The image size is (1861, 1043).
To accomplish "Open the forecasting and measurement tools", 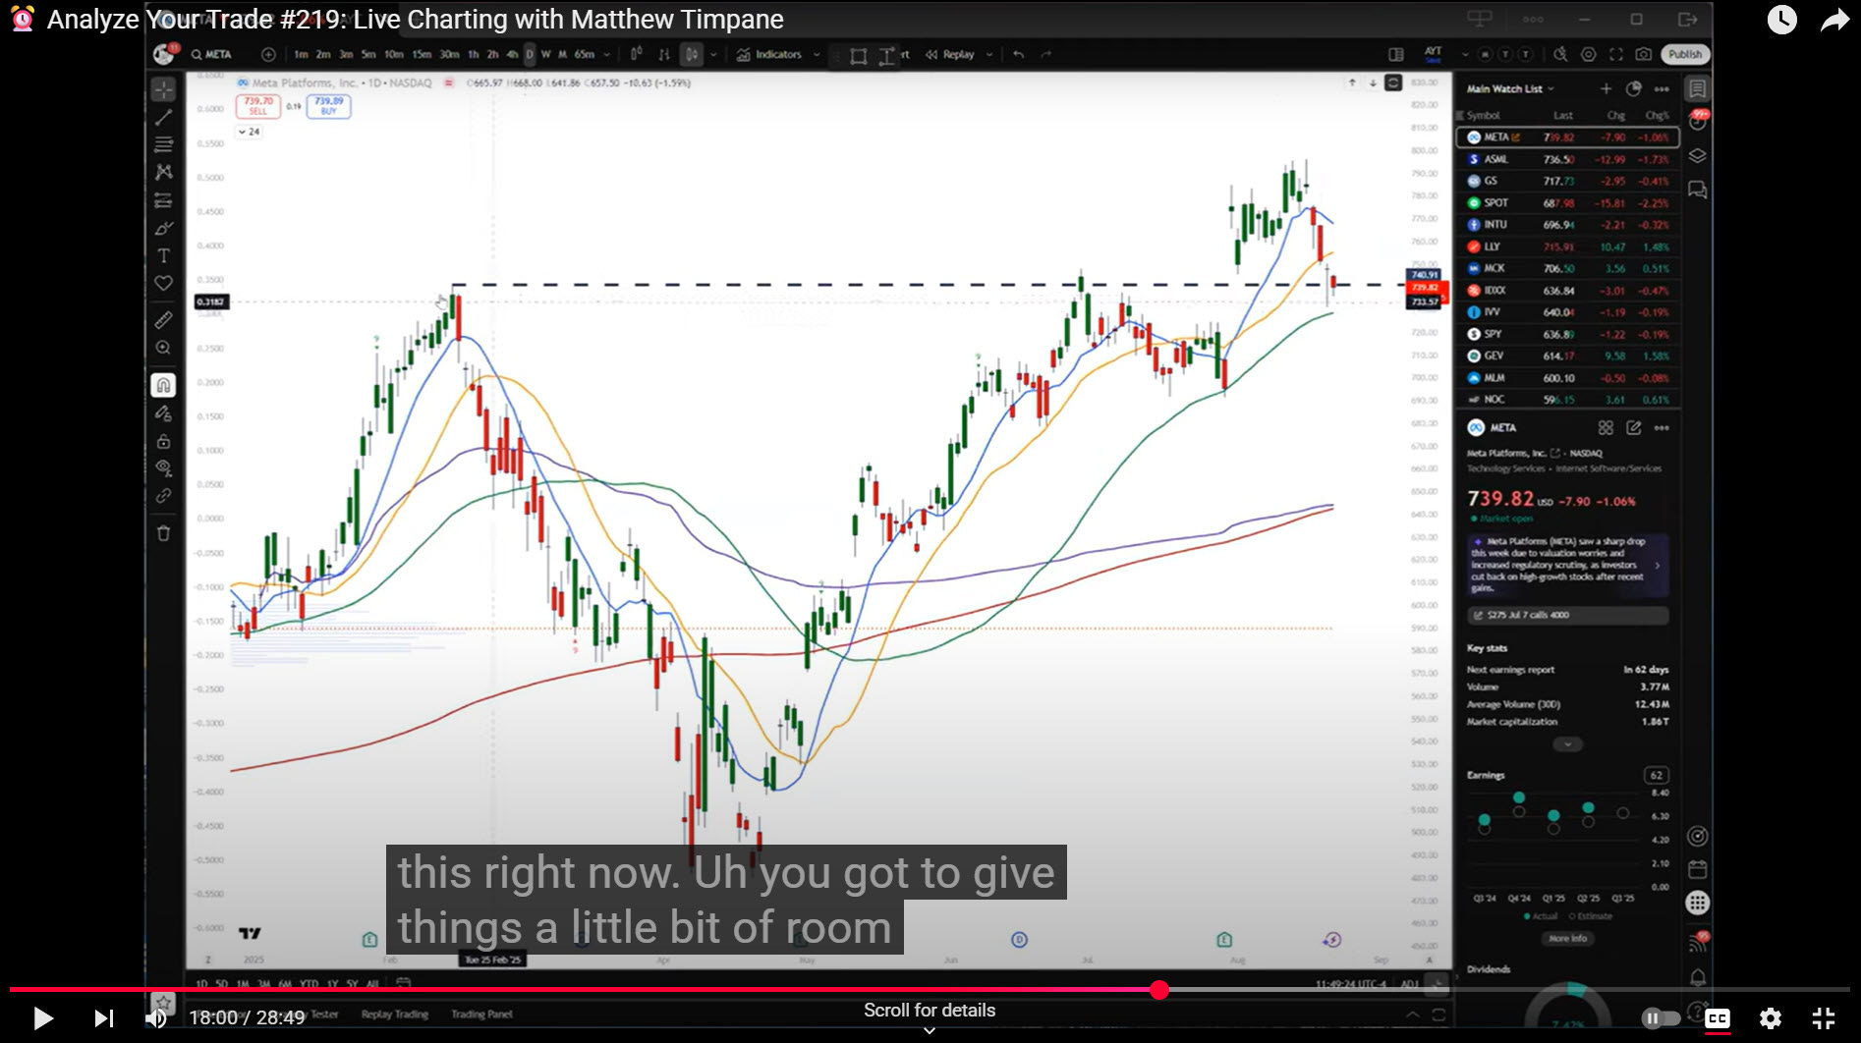I will point(163,200).
